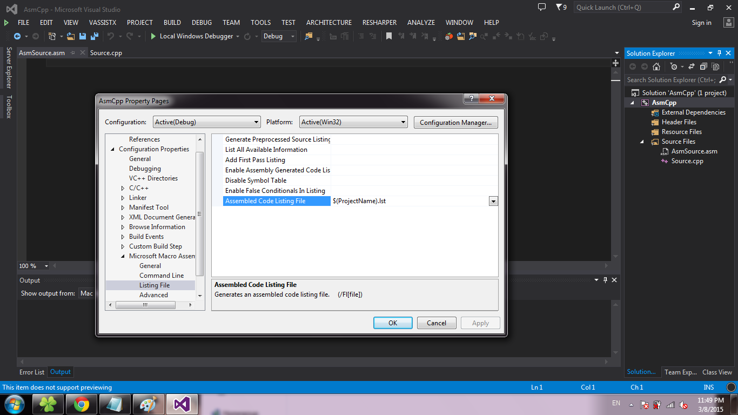Open the Paint icon on the taskbar
This screenshot has height=415, width=738.
click(x=148, y=404)
